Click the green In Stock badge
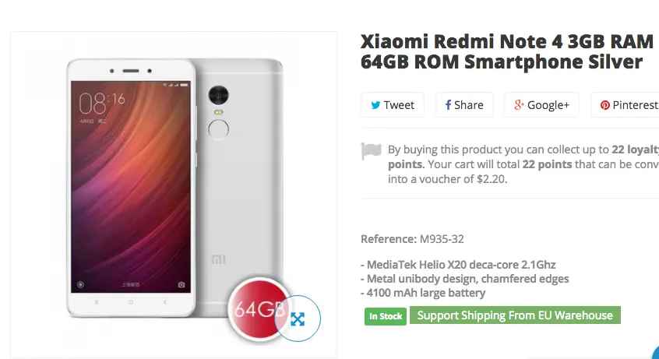 pyautogui.click(x=386, y=316)
